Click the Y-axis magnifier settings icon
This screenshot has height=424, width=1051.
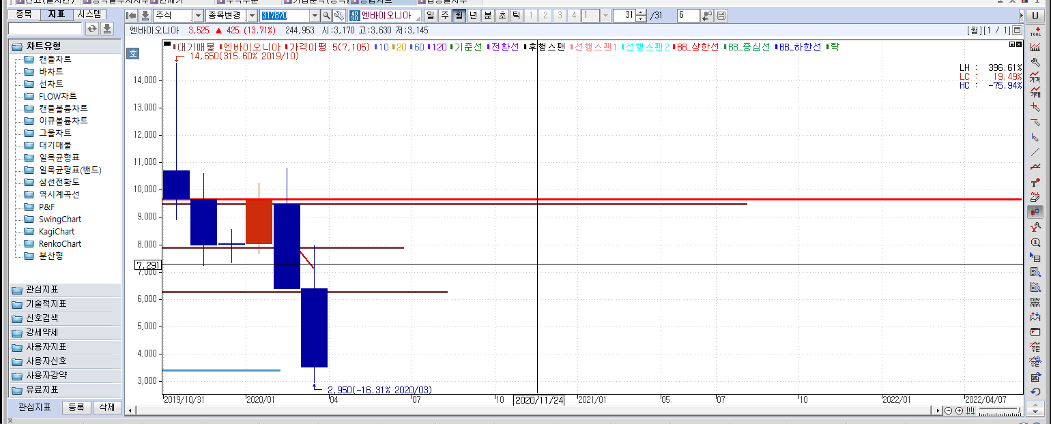click(x=1035, y=227)
